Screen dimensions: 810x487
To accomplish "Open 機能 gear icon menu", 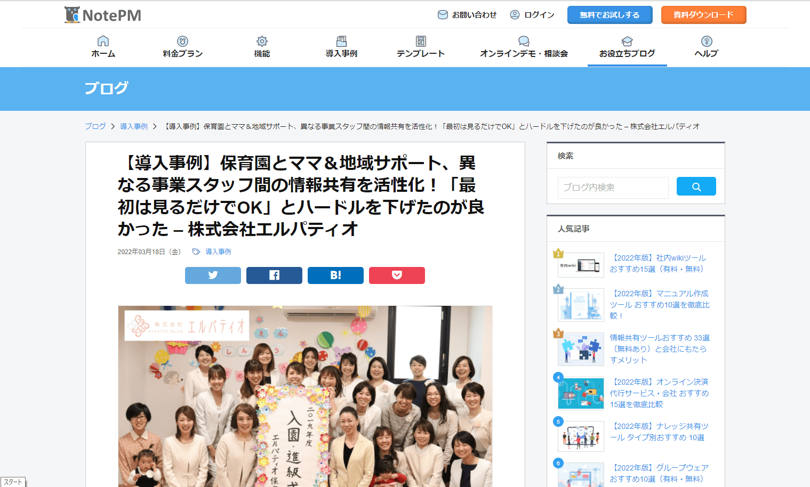I will coord(262,41).
